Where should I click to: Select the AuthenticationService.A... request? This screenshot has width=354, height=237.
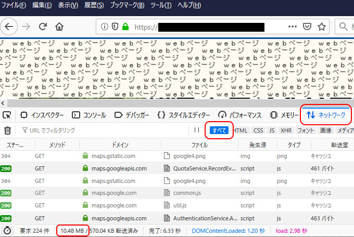tap(177, 218)
